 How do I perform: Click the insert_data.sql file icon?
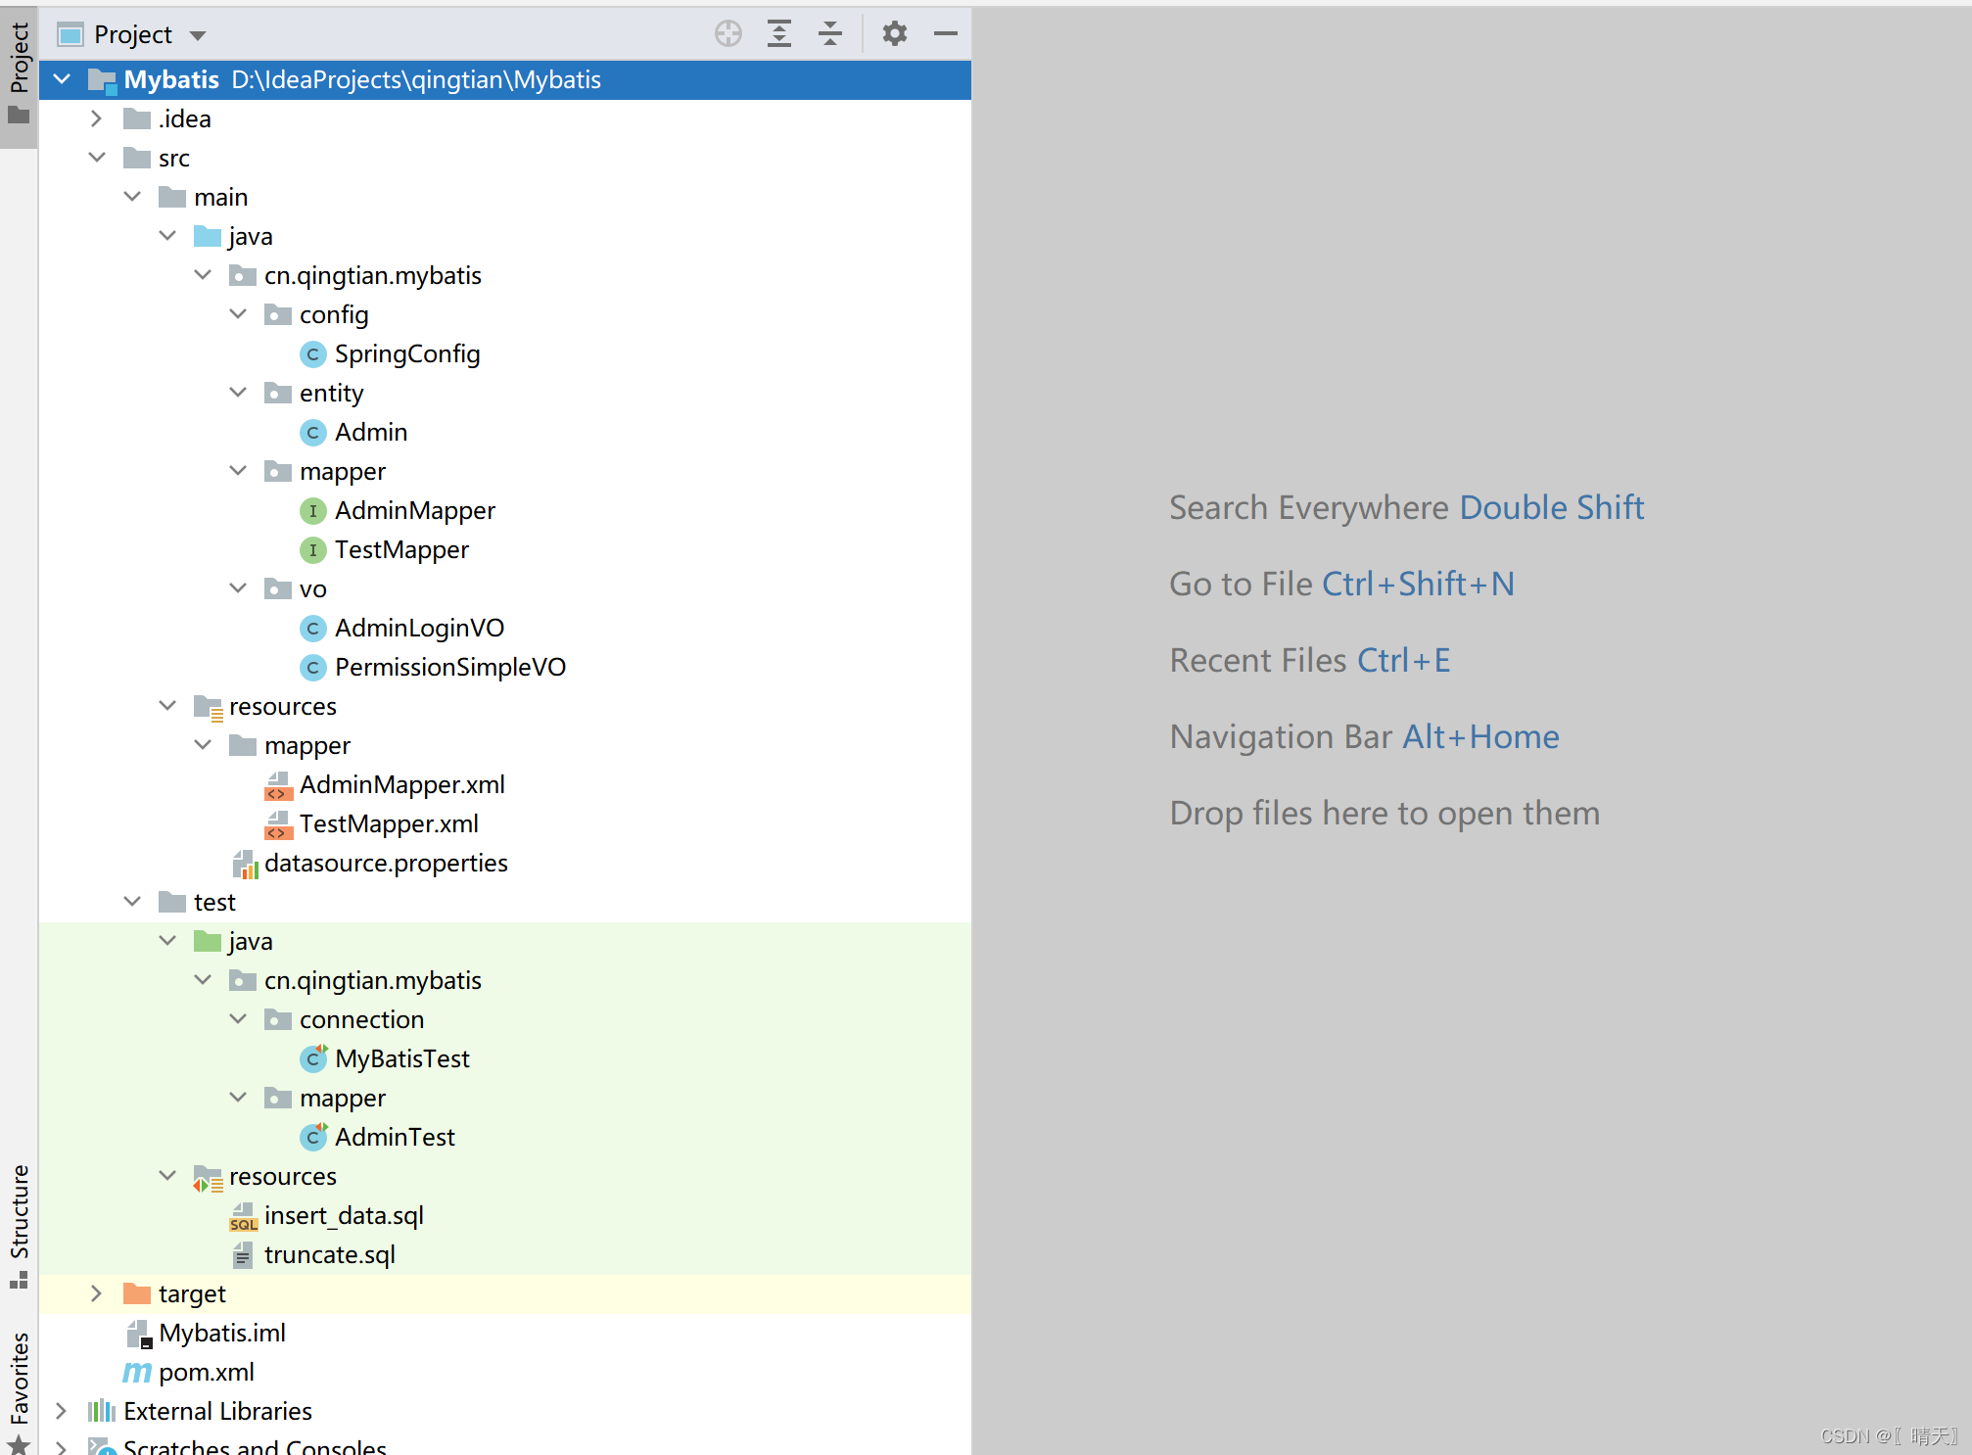point(243,1216)
